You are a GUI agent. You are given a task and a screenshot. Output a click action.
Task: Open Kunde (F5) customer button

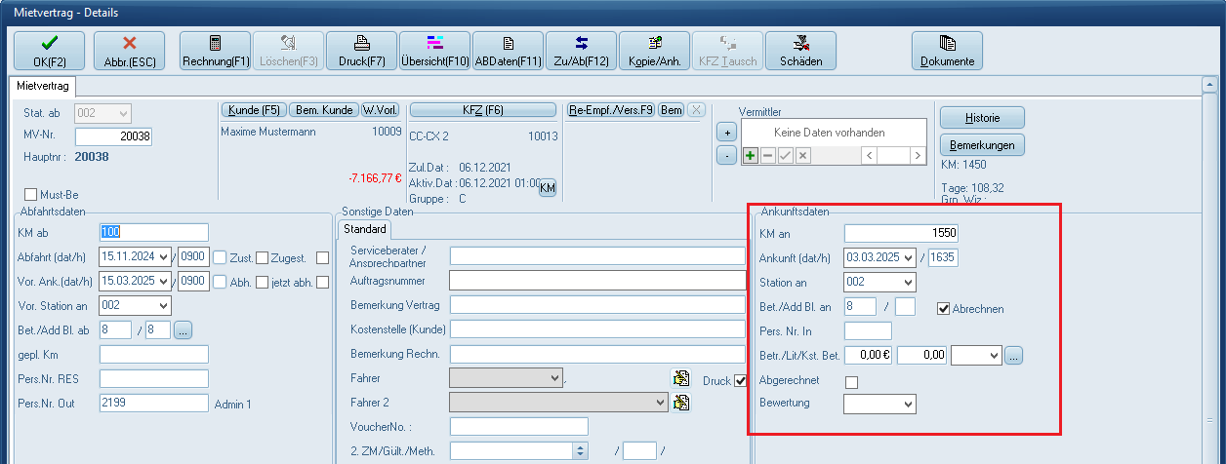click(x=254, y=109)
